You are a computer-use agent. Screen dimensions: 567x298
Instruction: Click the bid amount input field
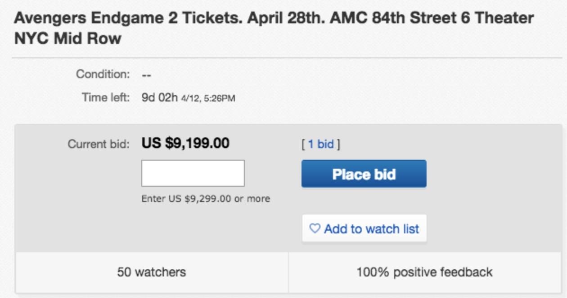click(x=193, y=173)
